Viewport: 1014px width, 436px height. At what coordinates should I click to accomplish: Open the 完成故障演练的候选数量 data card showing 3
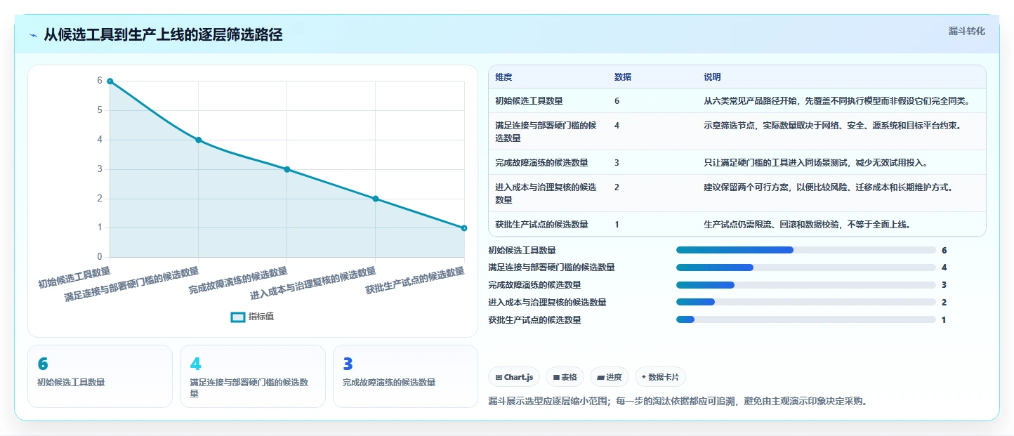pos(405,376)
